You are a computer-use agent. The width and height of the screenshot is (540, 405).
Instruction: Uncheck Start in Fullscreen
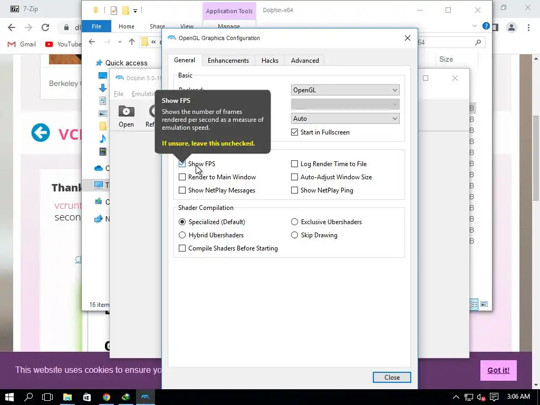click(294, 132)
